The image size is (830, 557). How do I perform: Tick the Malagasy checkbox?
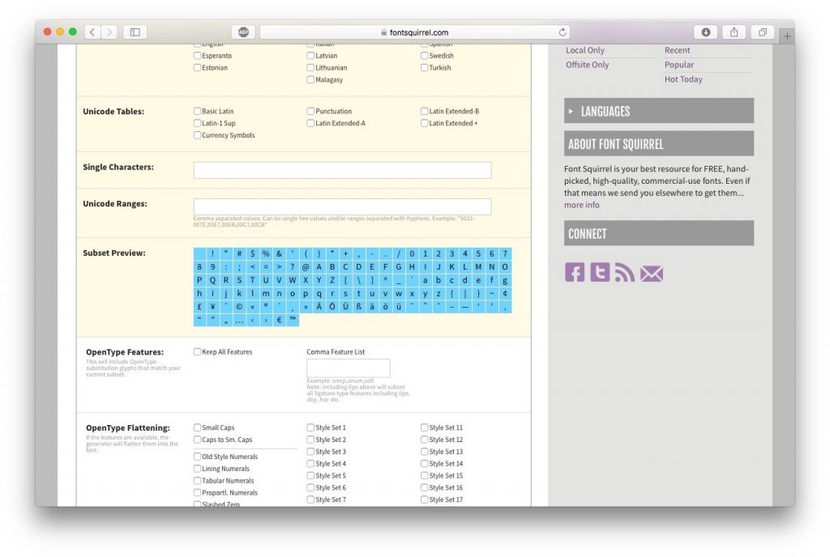pos(310,80)
